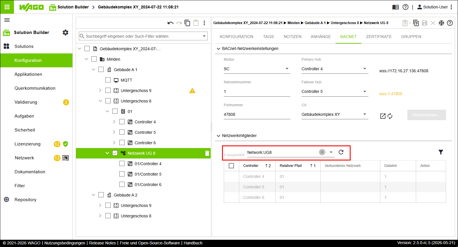
Task: Click the Netzwerknummer field
Action: (257, 91)
